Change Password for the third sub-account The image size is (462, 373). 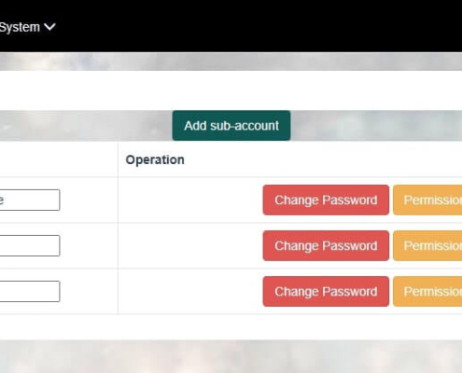pos(326,291)
